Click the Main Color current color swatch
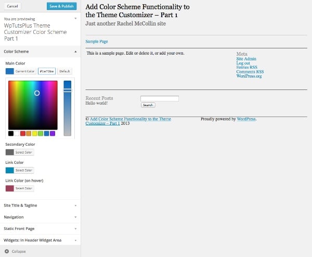 click(x=9, y=71)
